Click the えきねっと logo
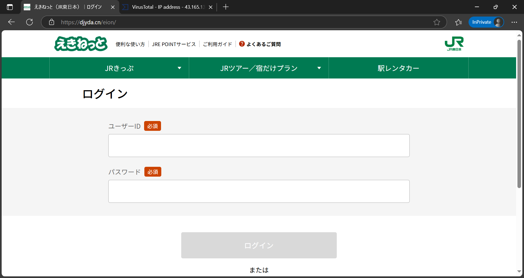The height and width of the screenshot is (278, 524). [81, 44]
